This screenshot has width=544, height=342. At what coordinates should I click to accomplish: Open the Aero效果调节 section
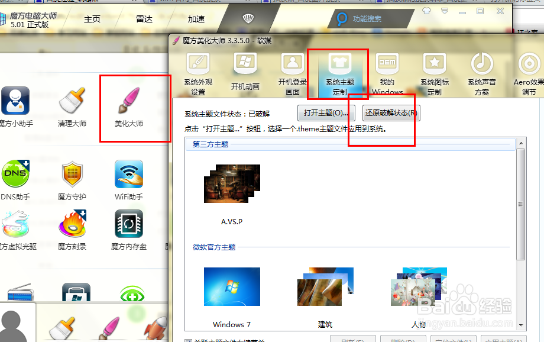click(529, 75)
